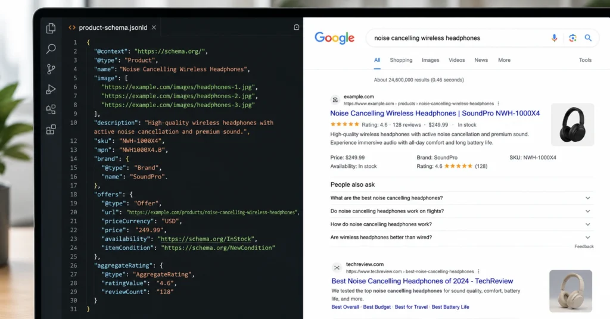Click the "price": "249.99" code line
Viewport: 610px width, 319px height.
click(134, 230)
